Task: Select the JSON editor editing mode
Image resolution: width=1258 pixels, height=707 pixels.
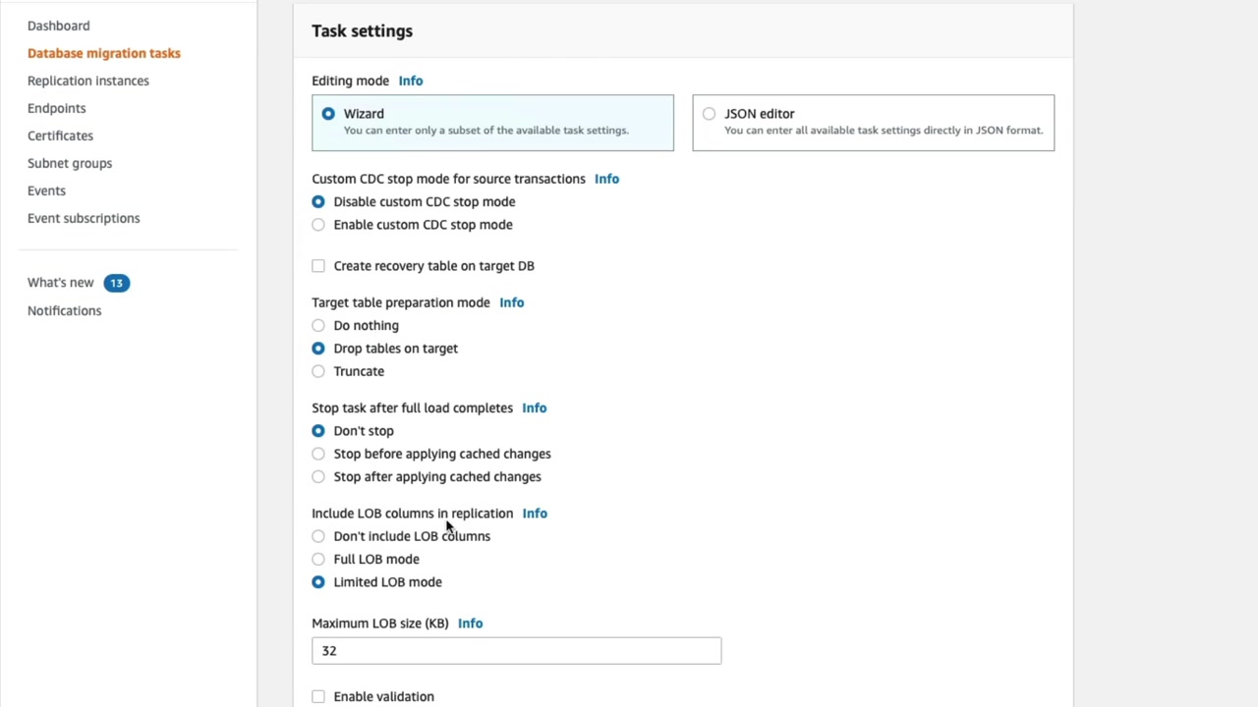Action: click(x=710, y=114)
